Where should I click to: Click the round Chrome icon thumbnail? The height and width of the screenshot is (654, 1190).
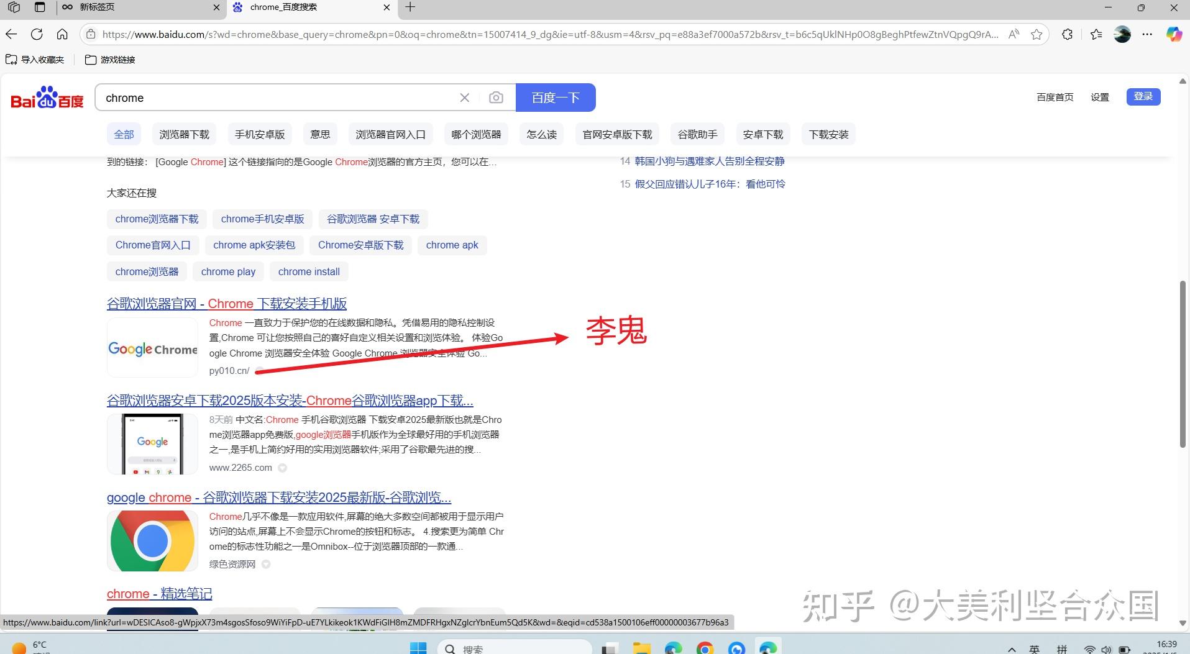point(152,541)
